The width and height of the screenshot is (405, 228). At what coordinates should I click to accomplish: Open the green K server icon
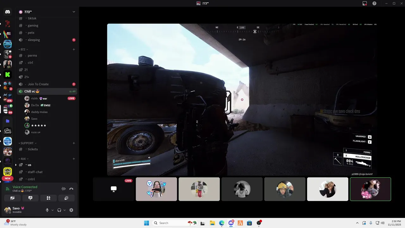[8, 75]
